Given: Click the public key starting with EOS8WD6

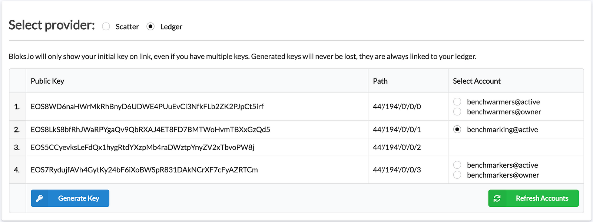Looking at the screenshot, I should pos(147,107).
